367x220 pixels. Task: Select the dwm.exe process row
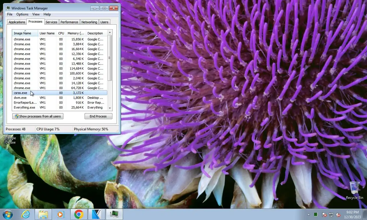(x=60, y=98)
